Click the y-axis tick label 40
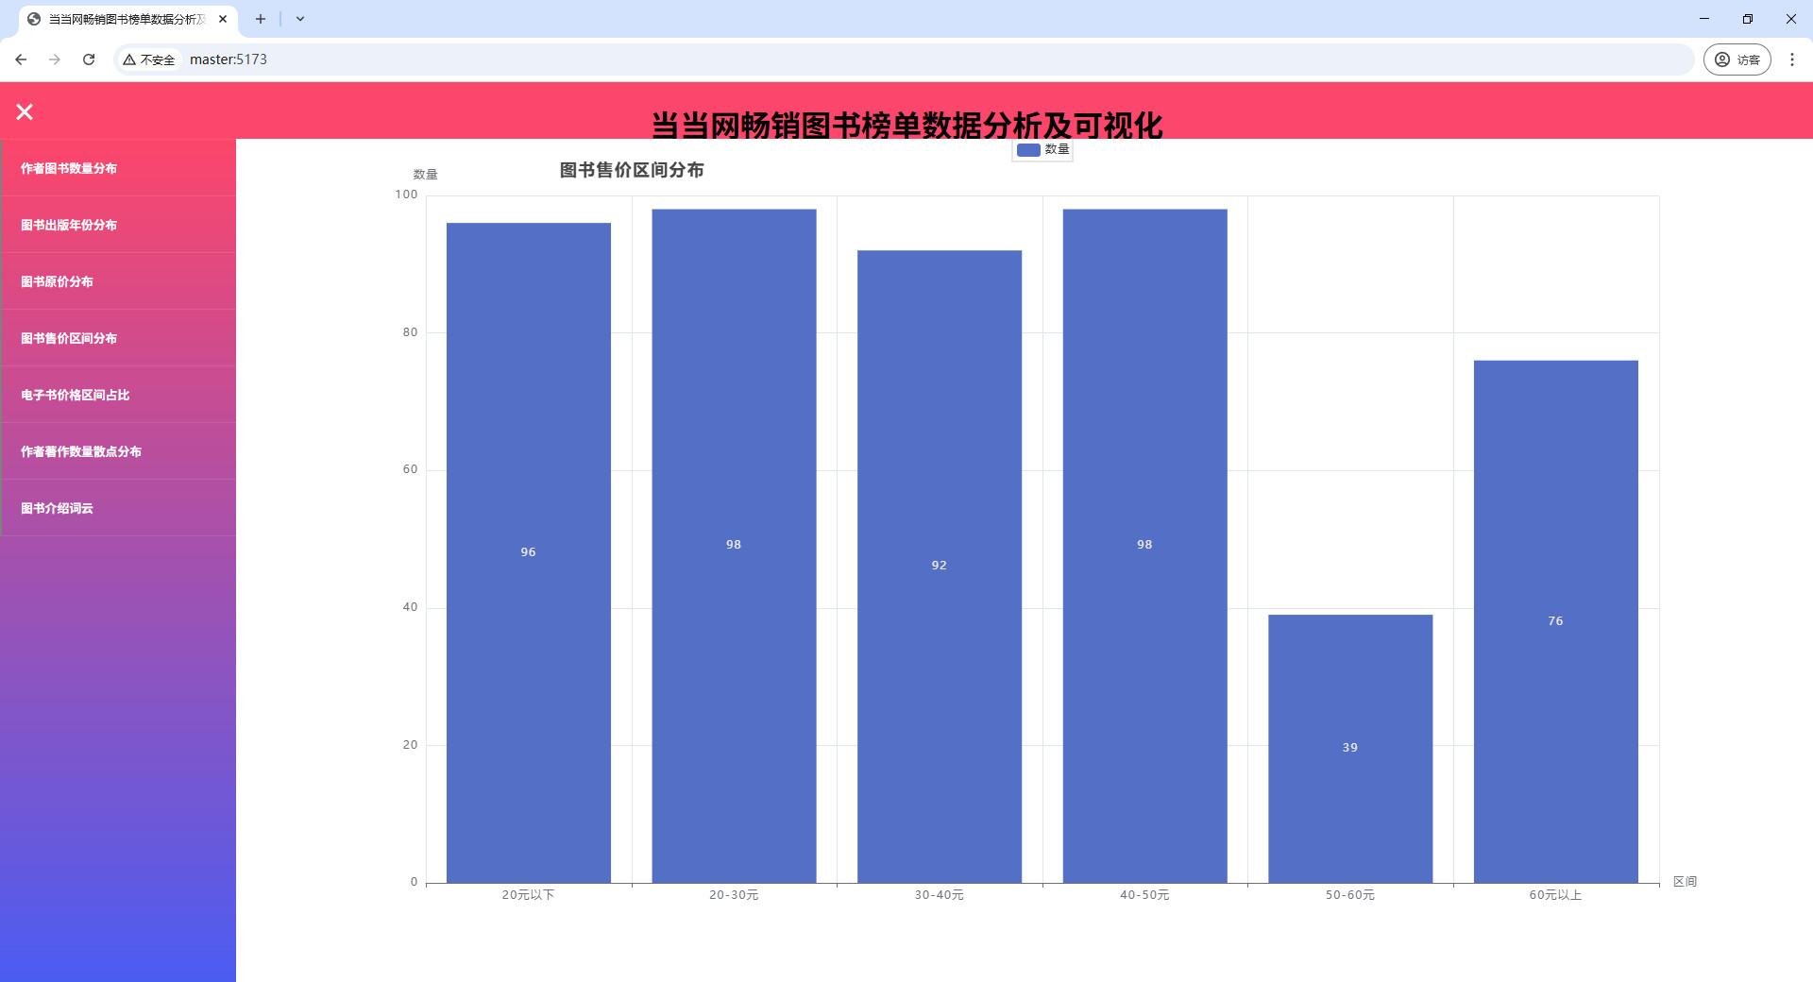 coord(410,607)
